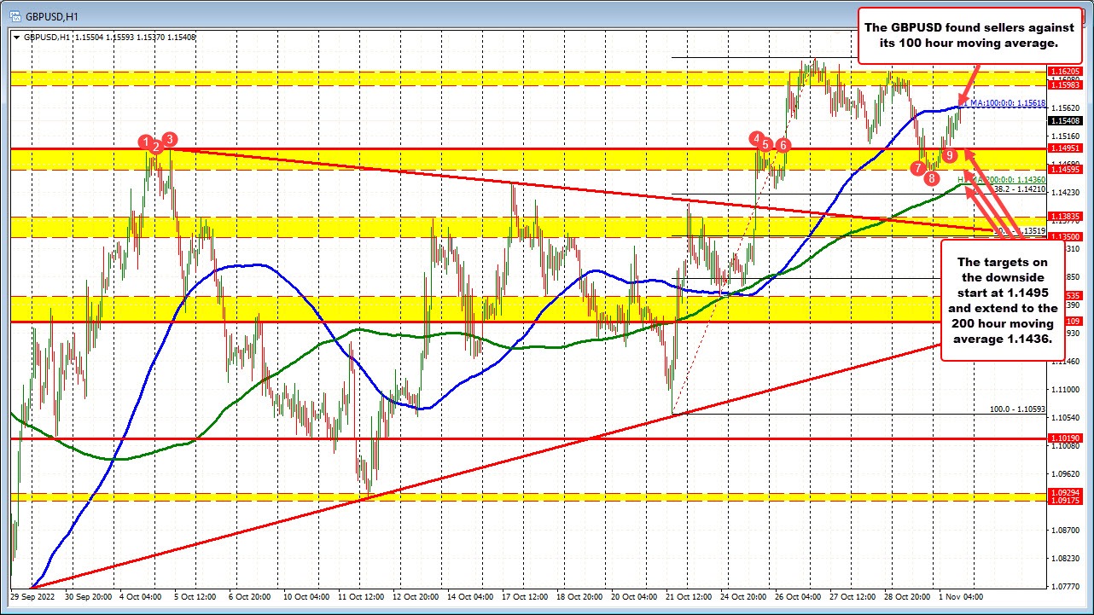1094x615 pixels.
Task: Click the red numbered marker 8
Action: [931, 177]
